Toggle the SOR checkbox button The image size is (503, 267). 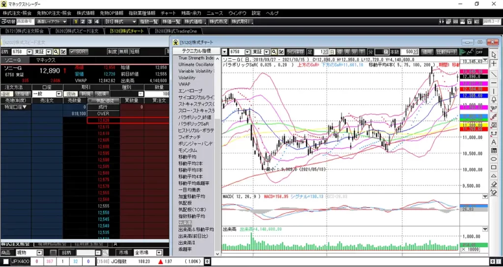point(78,51)
